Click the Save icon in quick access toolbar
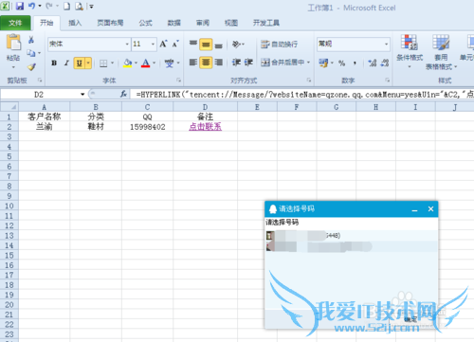 20,6
